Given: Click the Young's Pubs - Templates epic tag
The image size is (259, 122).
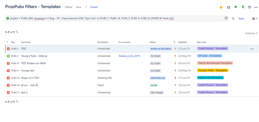Looking at the screenshot, I should click(212, 70).
